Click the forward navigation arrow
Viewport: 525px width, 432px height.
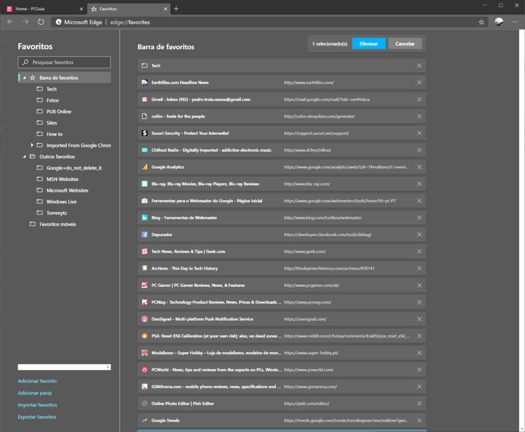[x=26, y=22]
